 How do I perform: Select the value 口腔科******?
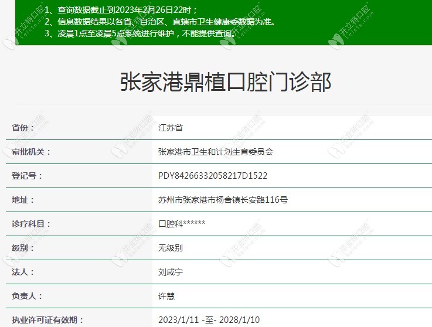[x=182, y=224]
